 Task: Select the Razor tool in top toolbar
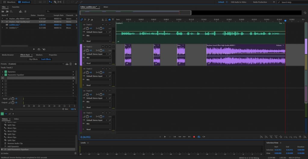point(55,2)
